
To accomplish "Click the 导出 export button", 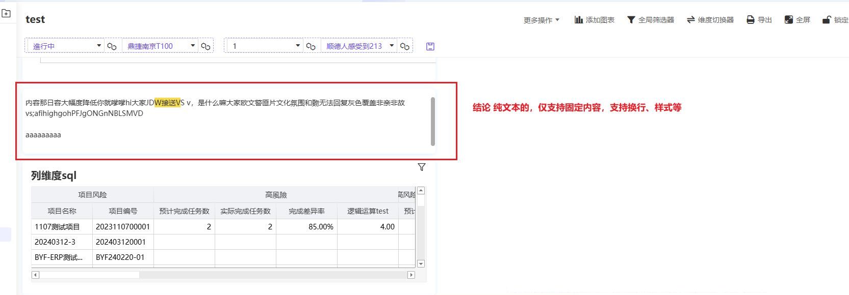I will coord(759,20).
